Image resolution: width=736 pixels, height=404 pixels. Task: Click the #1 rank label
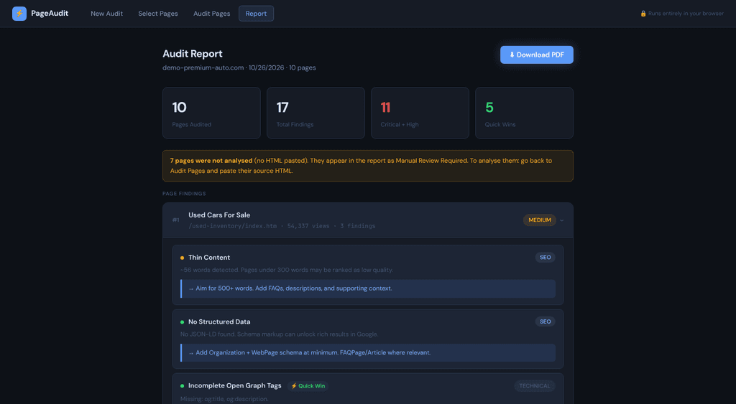click(175, 220)
